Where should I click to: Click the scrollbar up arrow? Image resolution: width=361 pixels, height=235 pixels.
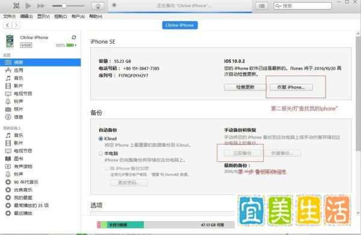(x=358, y=34)
